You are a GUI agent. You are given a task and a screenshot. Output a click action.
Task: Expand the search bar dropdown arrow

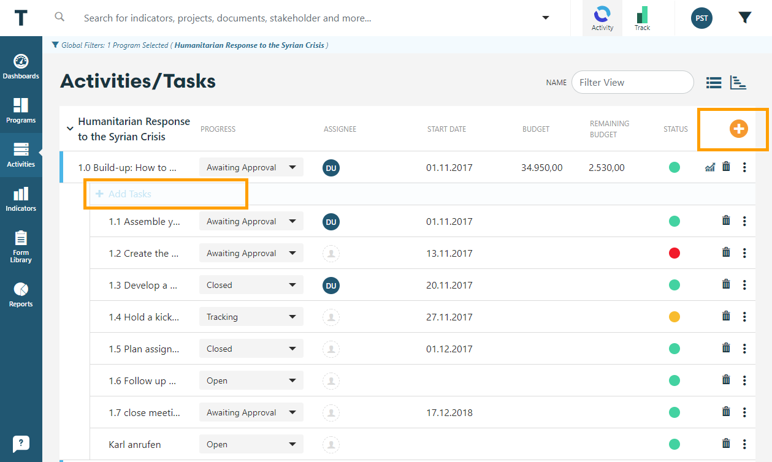(545, 18)
